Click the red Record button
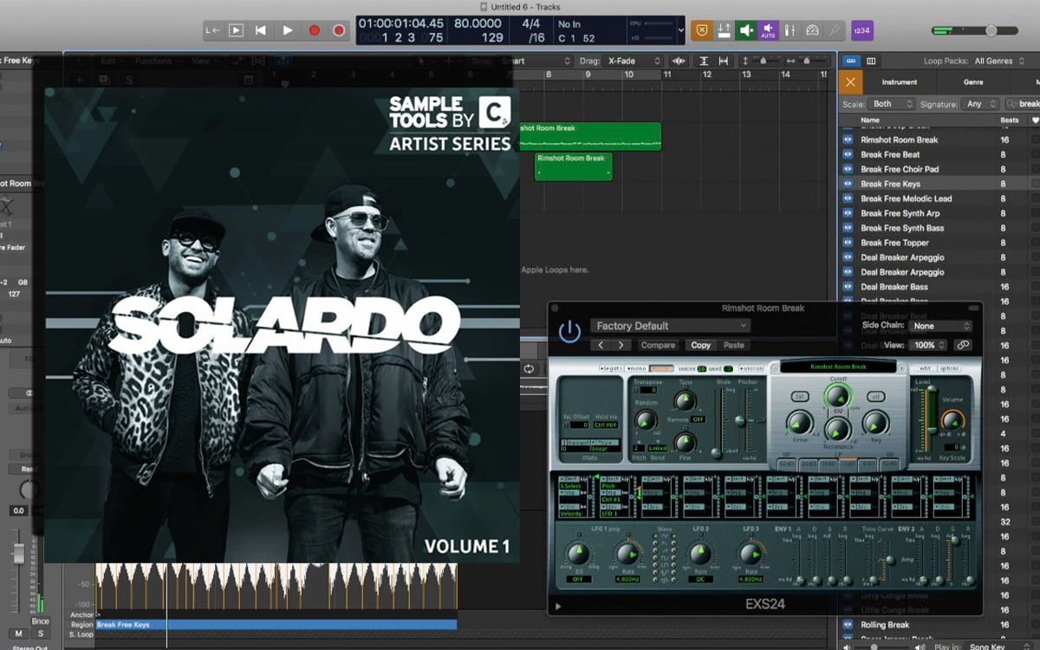 [314, 30]
